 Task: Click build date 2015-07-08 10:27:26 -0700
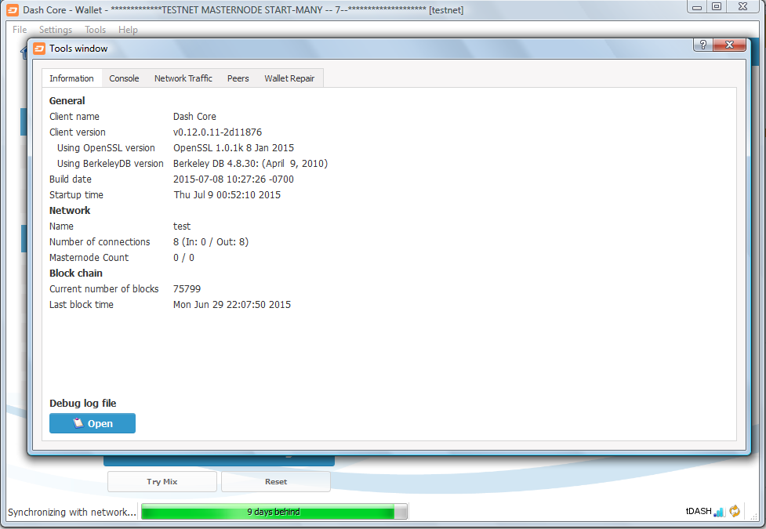coord(234,179)
